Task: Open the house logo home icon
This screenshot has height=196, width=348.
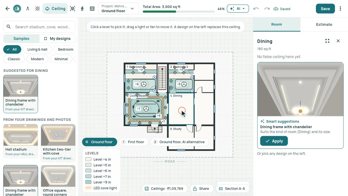Action: click(17, 9)
